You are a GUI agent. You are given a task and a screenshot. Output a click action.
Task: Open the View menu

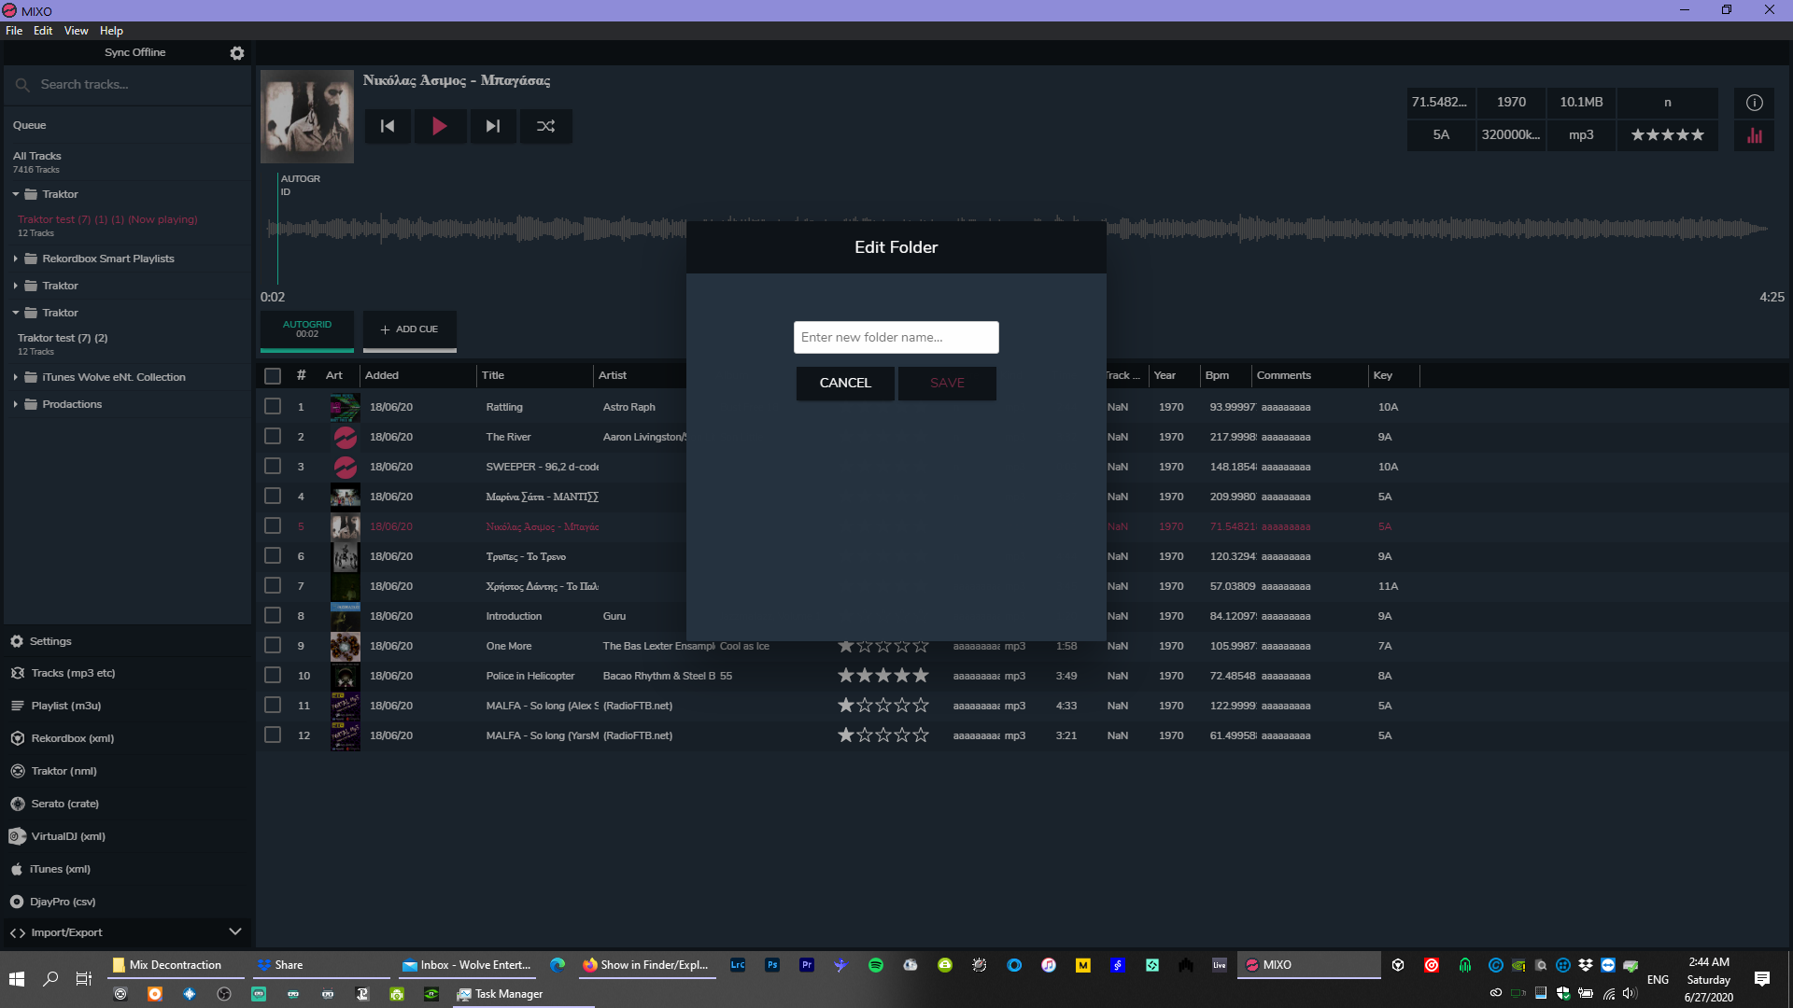[x=77, y=31]
